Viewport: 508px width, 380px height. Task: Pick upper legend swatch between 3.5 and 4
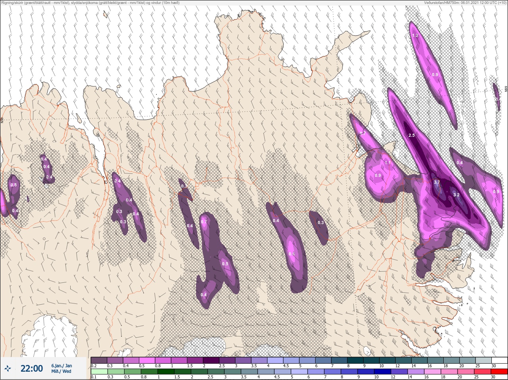(259, 361)
